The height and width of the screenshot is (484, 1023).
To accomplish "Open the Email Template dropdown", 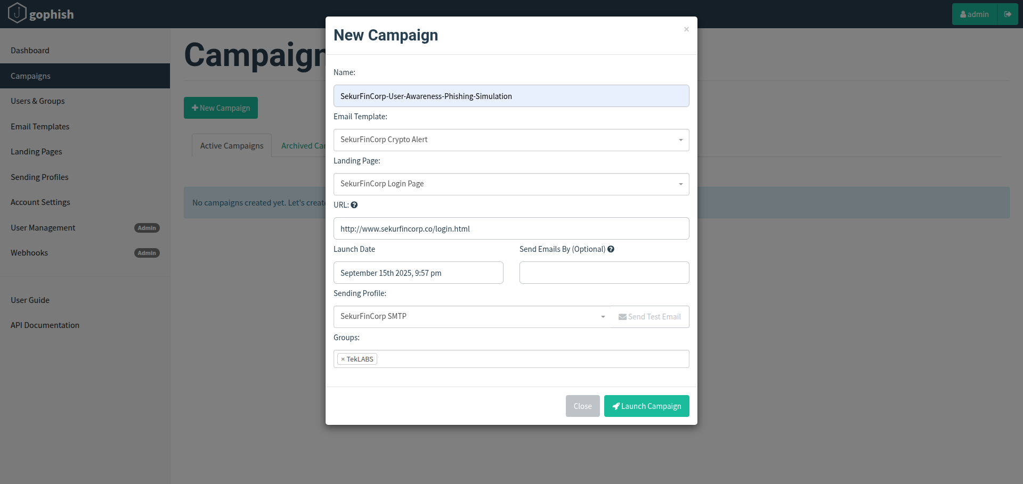I will click(511, 140).
